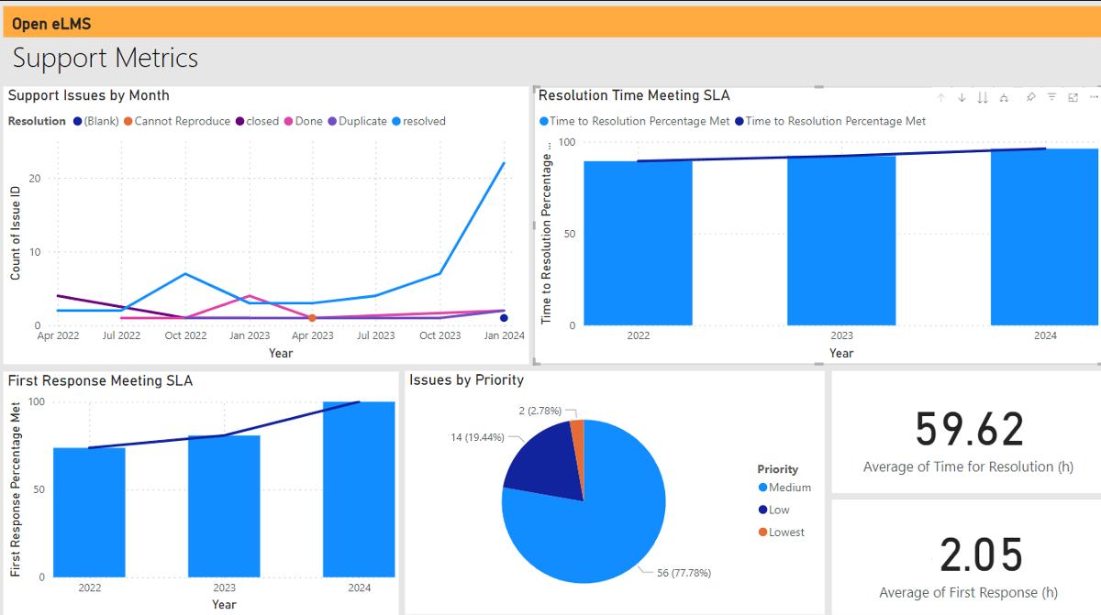Open more options ellipsis on Resolution chart
Image resolution: width=1101 pixels, height=615 pixels.
[1093, 97]
